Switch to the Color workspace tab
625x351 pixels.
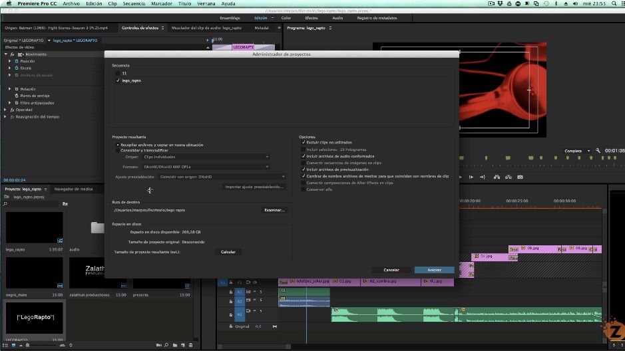click(x=286, y=18)
